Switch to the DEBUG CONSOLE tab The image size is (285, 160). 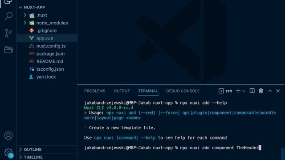coord(183,91)
